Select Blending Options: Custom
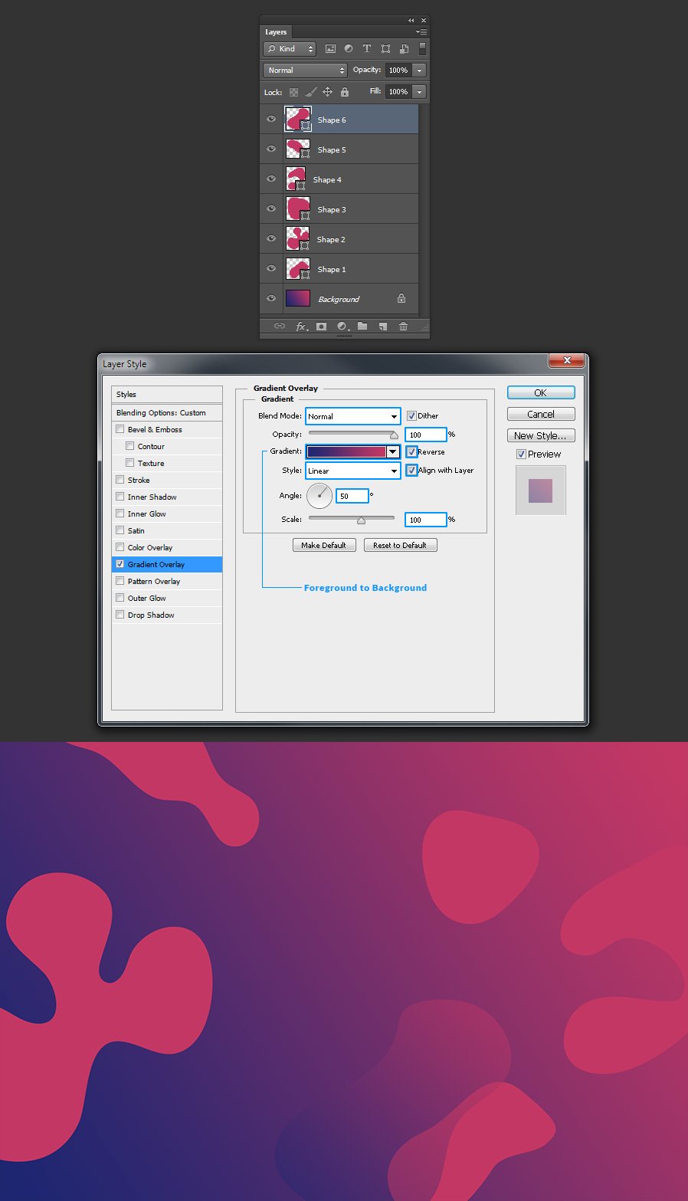Image resolution: width=688 pixels, height=1201 pixels. click(167, 412)
